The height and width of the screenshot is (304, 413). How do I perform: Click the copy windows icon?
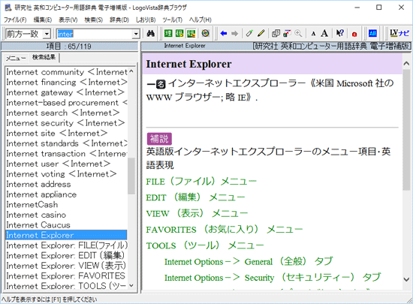pos(276,34)
